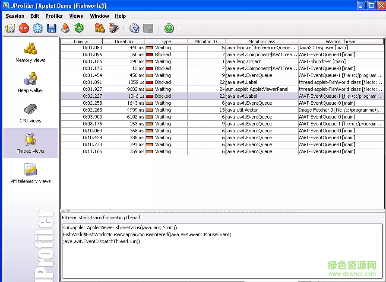The width and height of the screenshot is (386, 282).
Task: Click the blue snowflake freeze icon
Action: [x=38, y=29]
